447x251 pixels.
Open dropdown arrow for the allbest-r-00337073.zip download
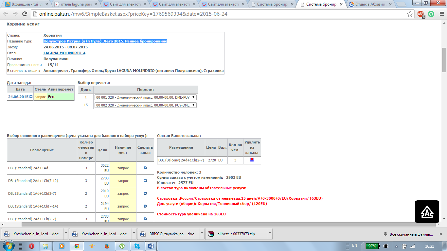tap(270, 234)
